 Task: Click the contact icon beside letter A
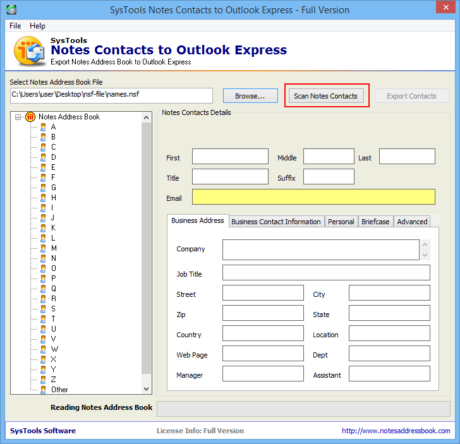(x=43, y=127)
